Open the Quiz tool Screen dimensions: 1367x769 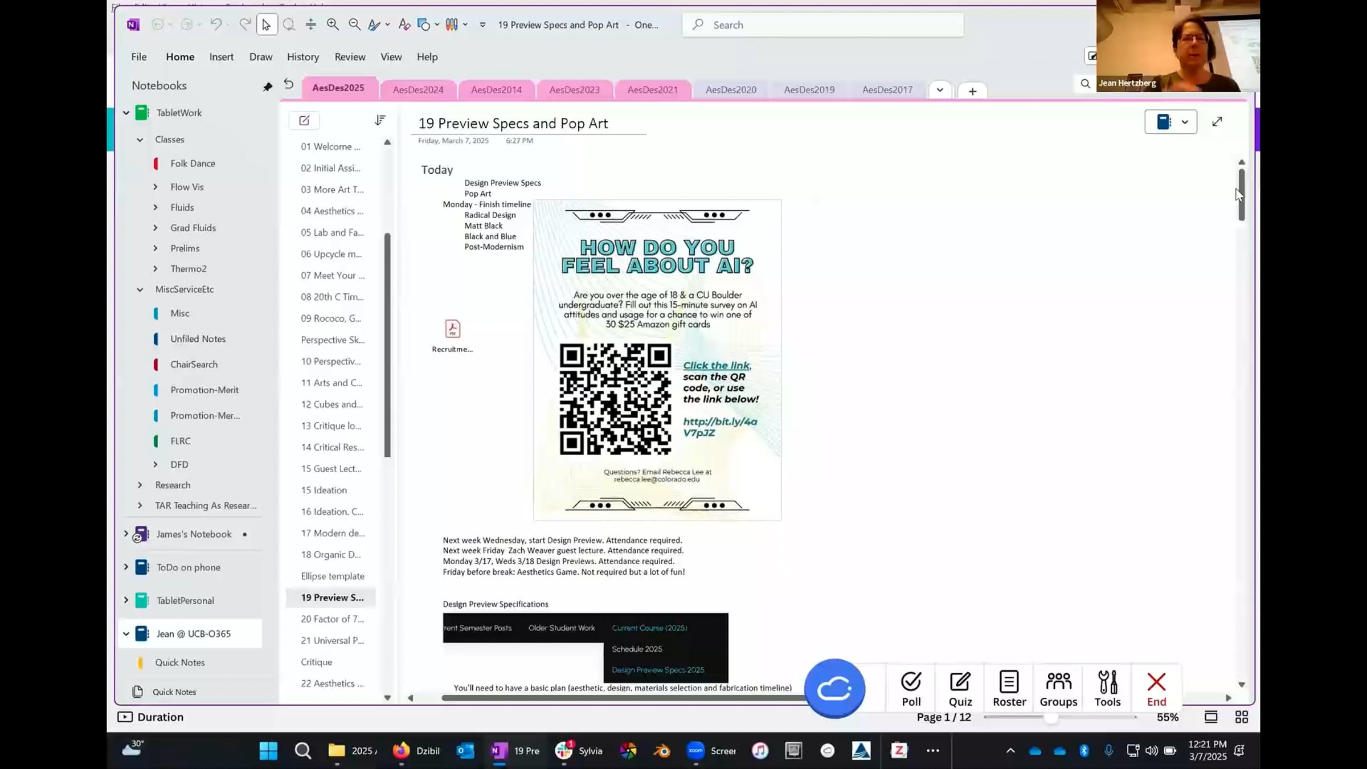pos(960,688)
